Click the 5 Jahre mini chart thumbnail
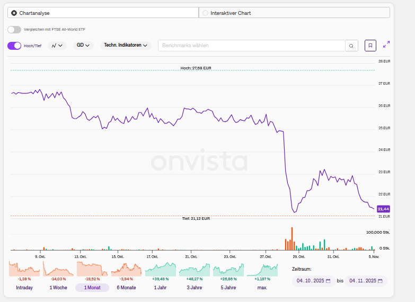415x302 pixels. (x=228, y=269)
